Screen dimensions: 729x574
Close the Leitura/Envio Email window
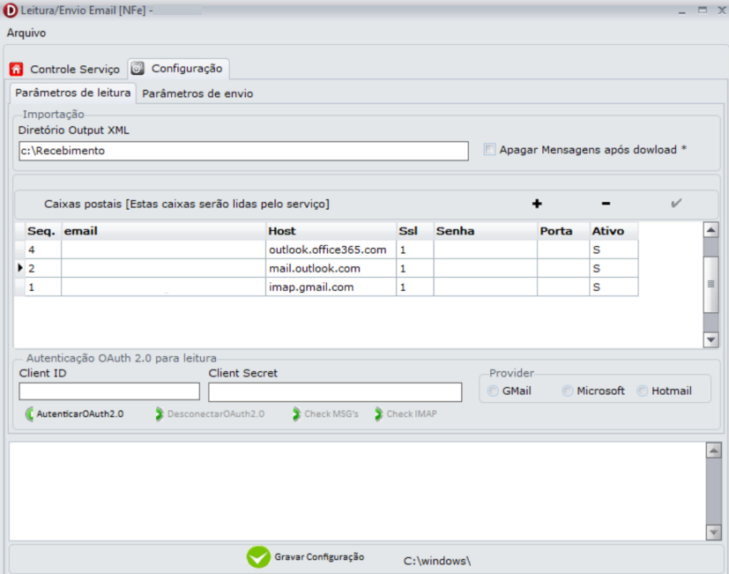click(722, 11)
